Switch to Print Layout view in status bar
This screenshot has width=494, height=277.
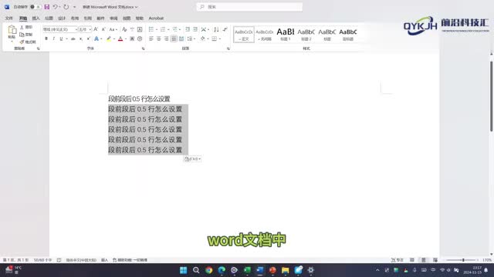(424, 260)
